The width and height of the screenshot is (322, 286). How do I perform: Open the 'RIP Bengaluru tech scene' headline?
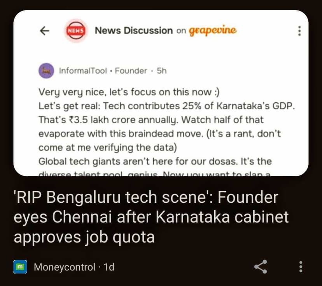tap(151, 217)
